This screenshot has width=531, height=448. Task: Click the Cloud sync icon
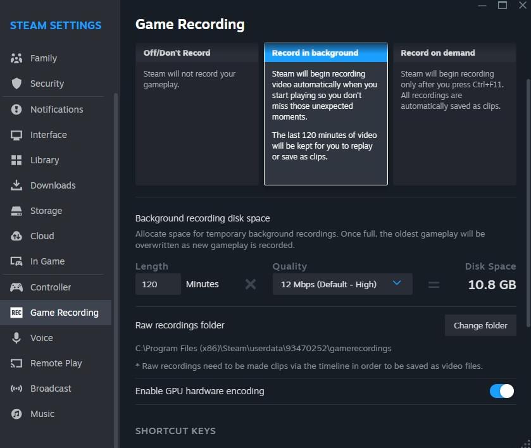(16, 236)
